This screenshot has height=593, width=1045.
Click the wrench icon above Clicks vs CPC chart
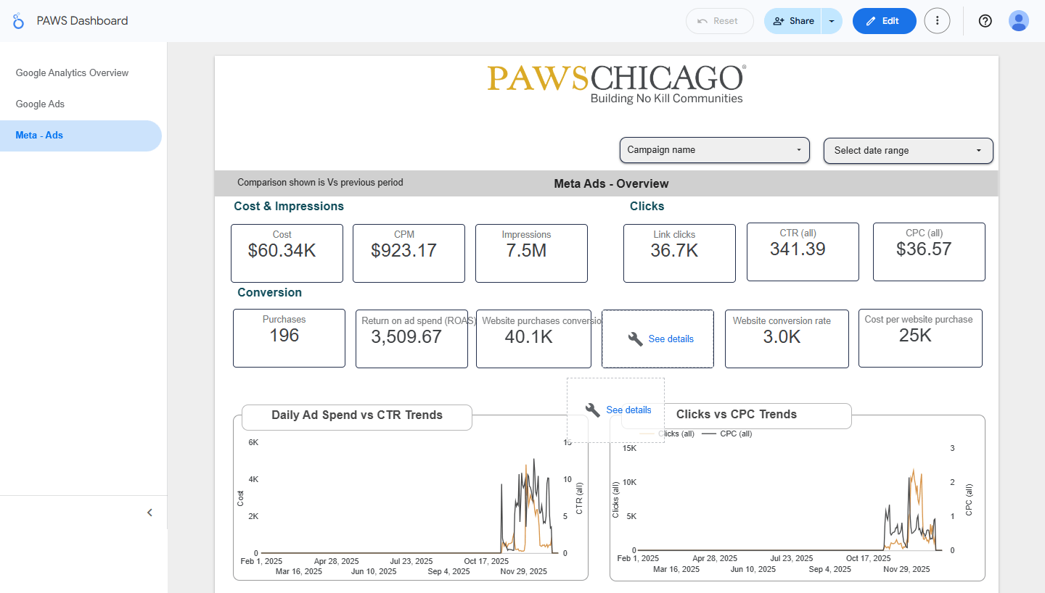coord(593,410)
